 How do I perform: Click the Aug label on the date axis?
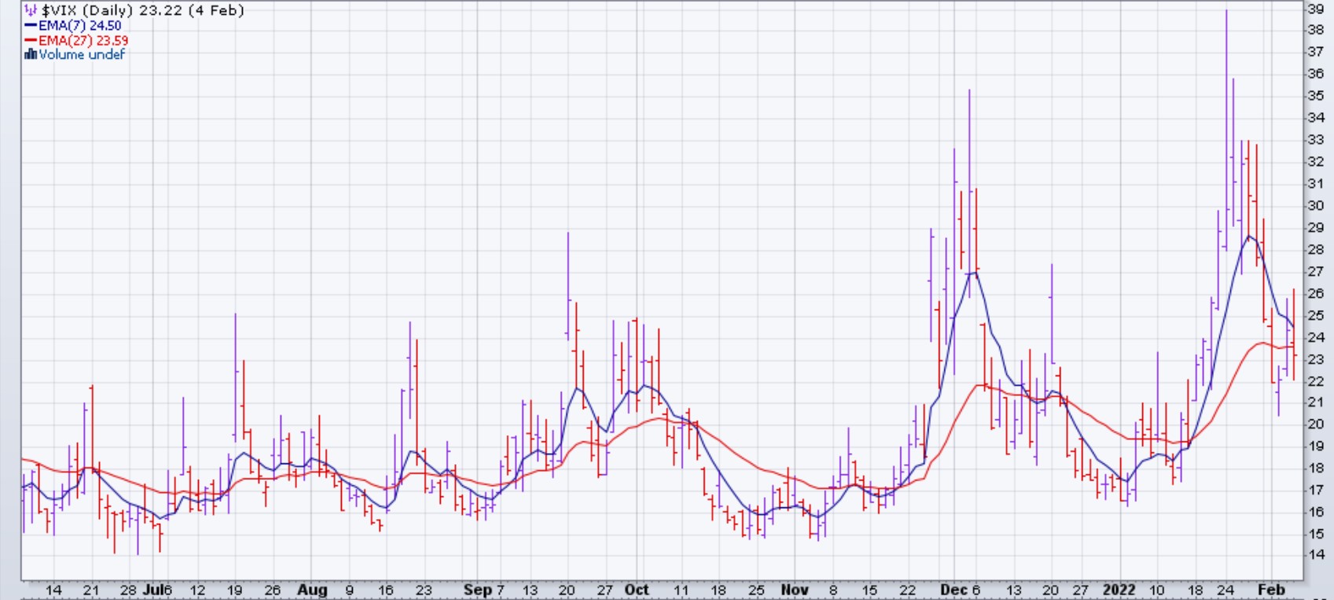click(x=312, y=590)
